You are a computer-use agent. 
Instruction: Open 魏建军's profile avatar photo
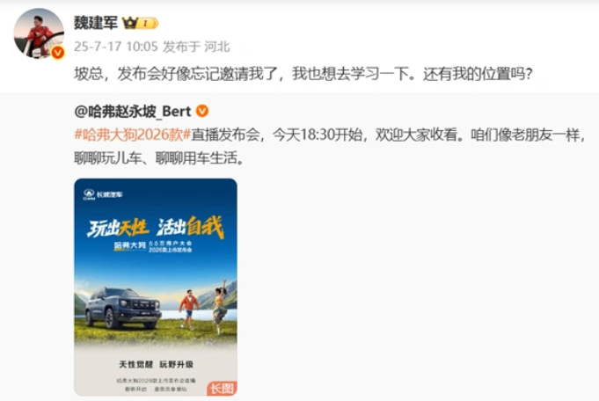39,33
